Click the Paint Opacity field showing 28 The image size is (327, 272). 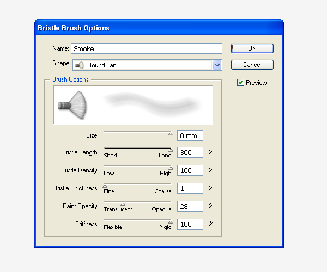pyautogui.click(x=190, y=206)
